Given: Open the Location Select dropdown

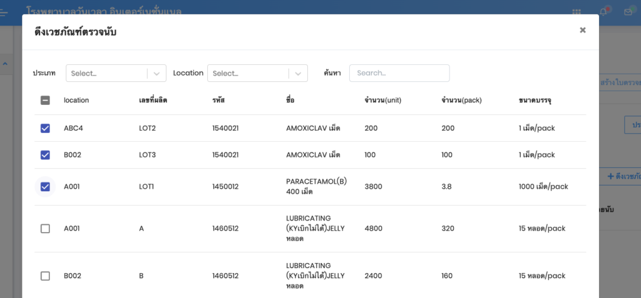Looking at the screenshot, I should point(249,73).
